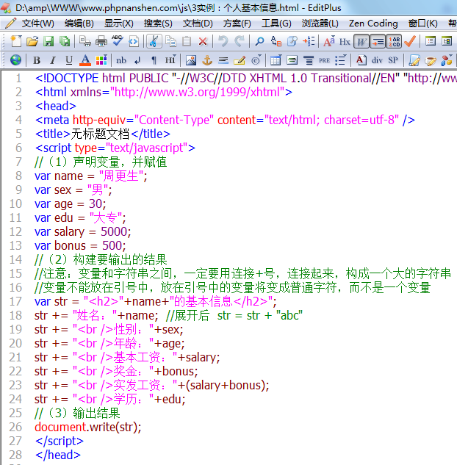Click the scissors Cut icon
The width and height of the screenshot is (457, 465).
pos(154,41)
